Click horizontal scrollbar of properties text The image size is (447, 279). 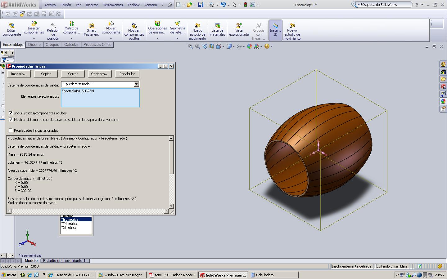(88, 211)
